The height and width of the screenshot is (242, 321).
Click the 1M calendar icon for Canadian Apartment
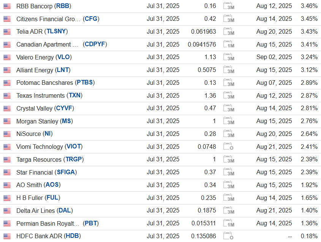[228, 44]
